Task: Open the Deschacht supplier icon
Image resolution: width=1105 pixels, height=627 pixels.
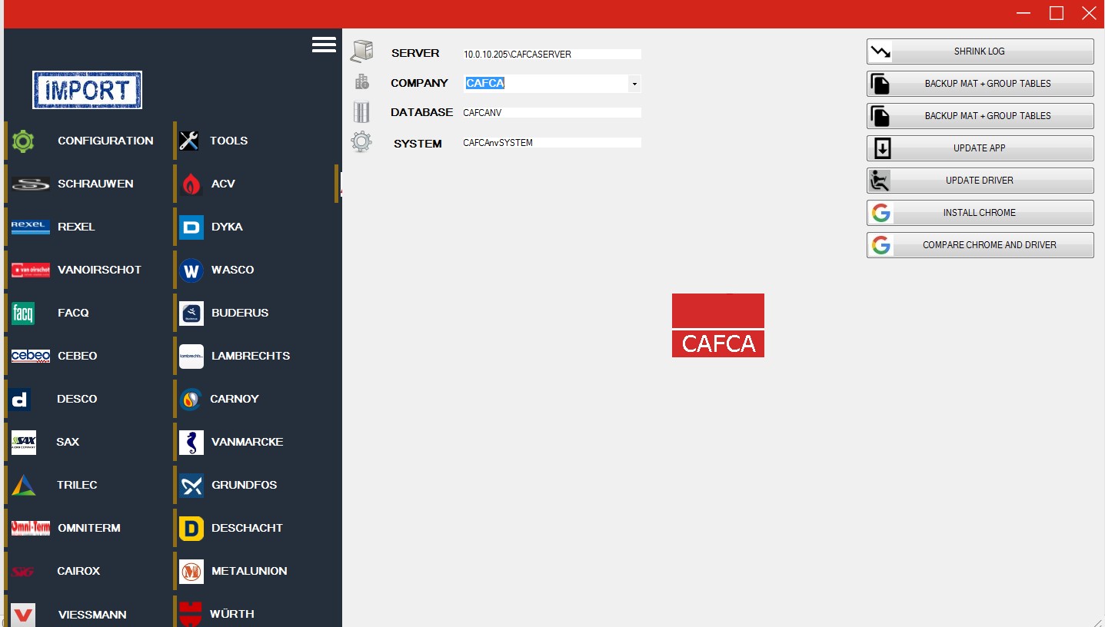Action: pos(191,528)
